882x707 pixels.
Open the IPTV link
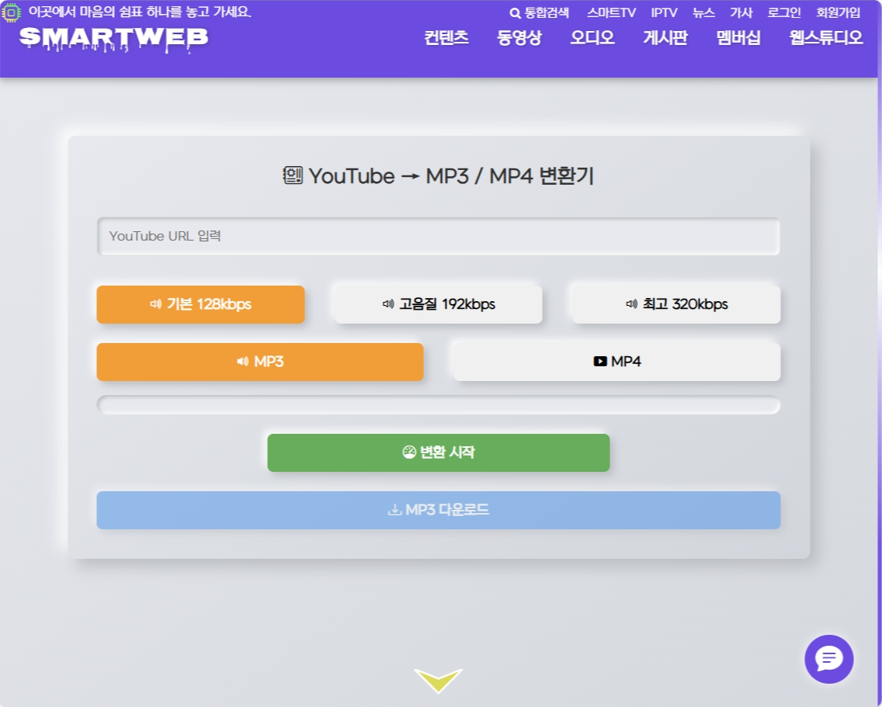[664, 12]
